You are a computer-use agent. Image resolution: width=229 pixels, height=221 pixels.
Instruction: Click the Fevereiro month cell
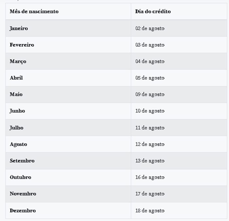(22, 45)
